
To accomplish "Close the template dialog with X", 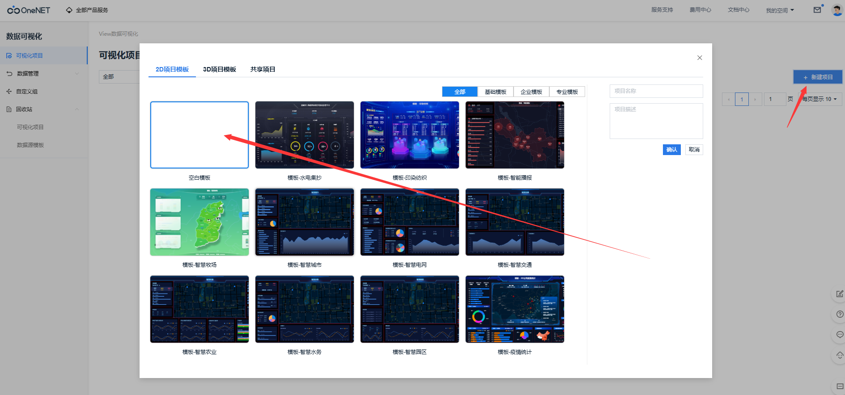I will point(700,58).
